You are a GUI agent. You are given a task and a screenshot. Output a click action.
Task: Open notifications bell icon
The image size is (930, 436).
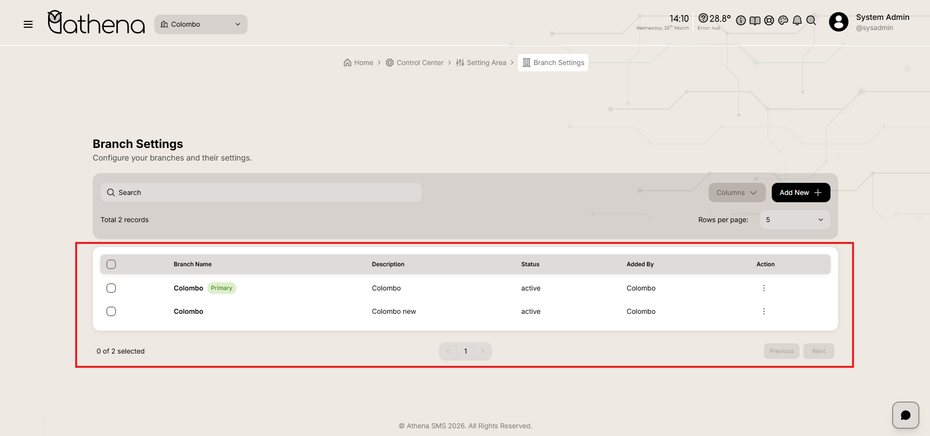(797, 20)
